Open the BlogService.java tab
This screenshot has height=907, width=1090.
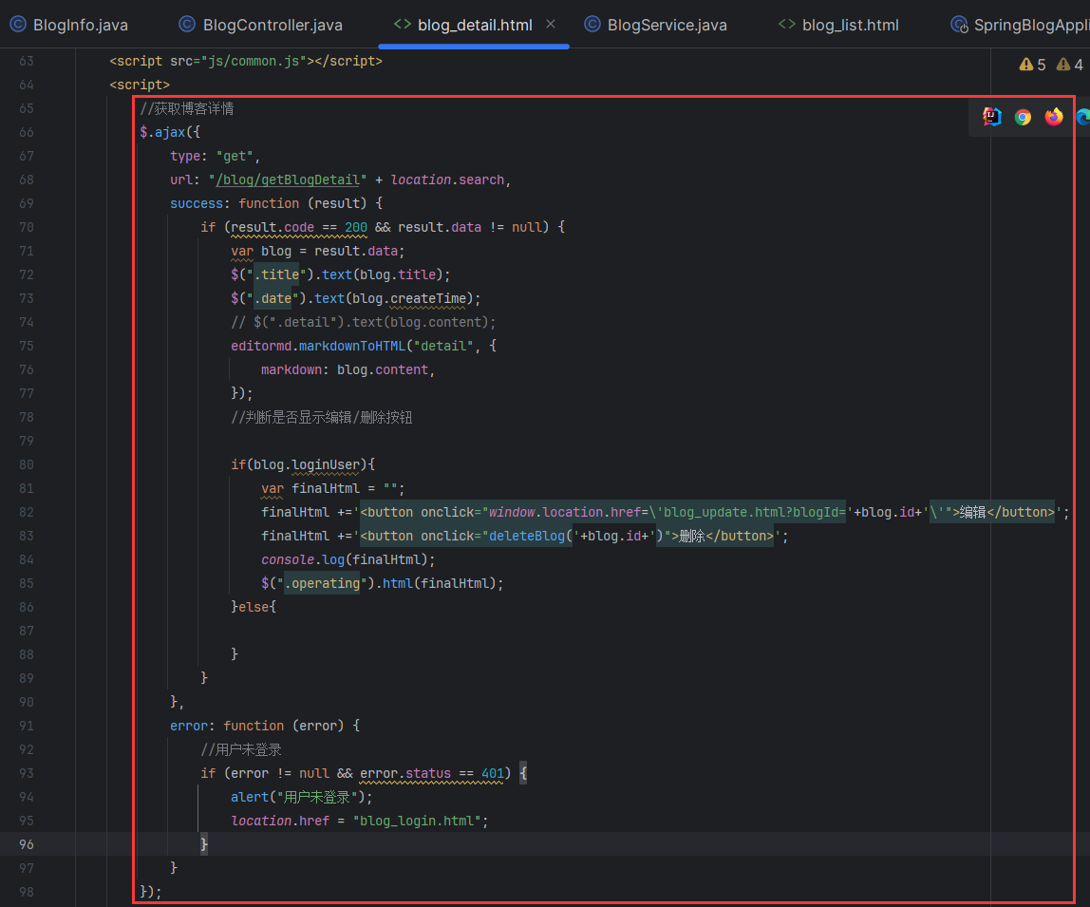[x=655, y=25]
